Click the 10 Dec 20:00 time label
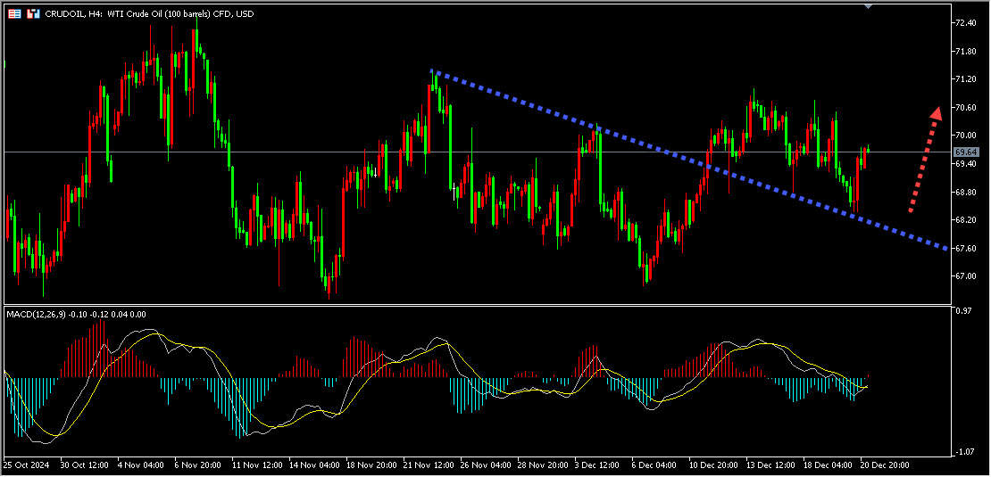This screenshot has width=991, height=477. point(713,465)
